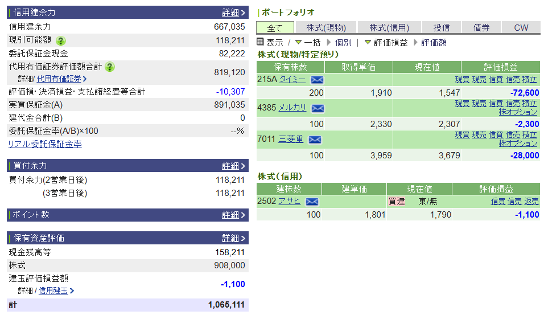544x315 pixels.
Task: Click the 代用有価証券 detail link
Action: click(x=62, y=79)
